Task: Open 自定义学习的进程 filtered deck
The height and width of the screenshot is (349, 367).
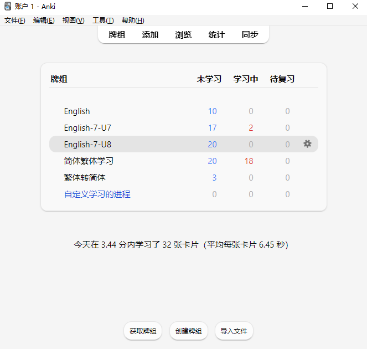Action: pos(97,194)
